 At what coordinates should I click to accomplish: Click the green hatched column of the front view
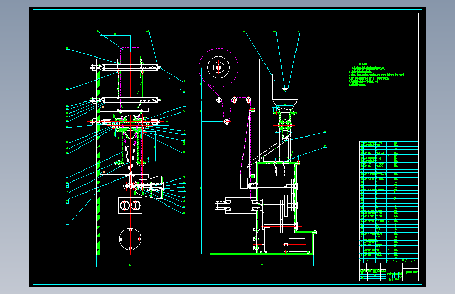(x=98, y=156)
